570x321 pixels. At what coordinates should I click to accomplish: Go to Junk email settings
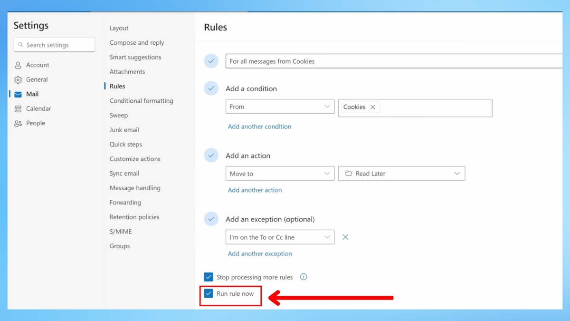[124, 130]
